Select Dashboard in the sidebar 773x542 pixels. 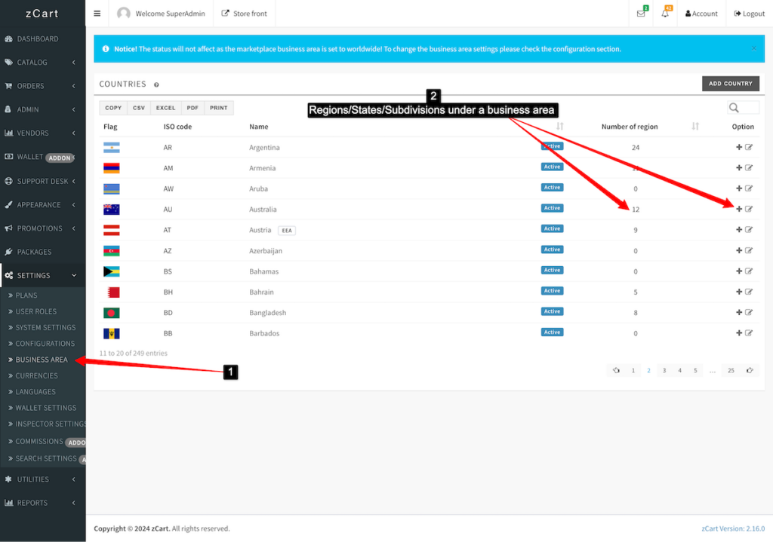click(38, 38)
